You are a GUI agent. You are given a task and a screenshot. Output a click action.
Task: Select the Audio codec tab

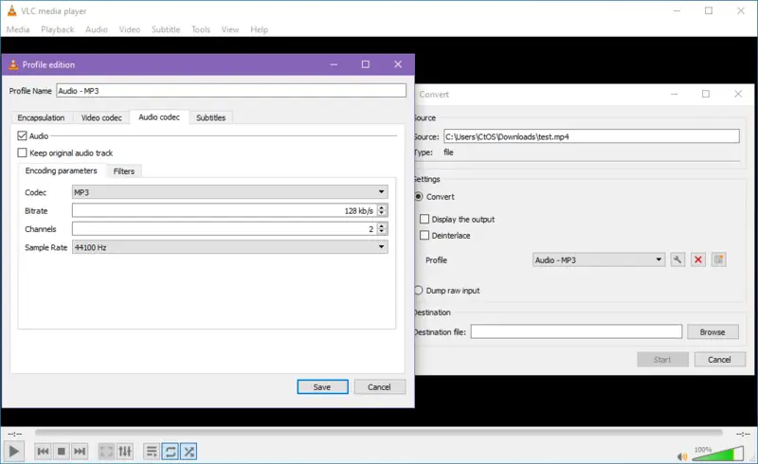[x=159, y=117]
